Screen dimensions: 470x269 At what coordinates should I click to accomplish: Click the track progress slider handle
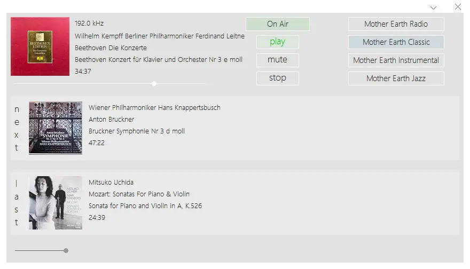pyautogui.click(x=154, y=84)
